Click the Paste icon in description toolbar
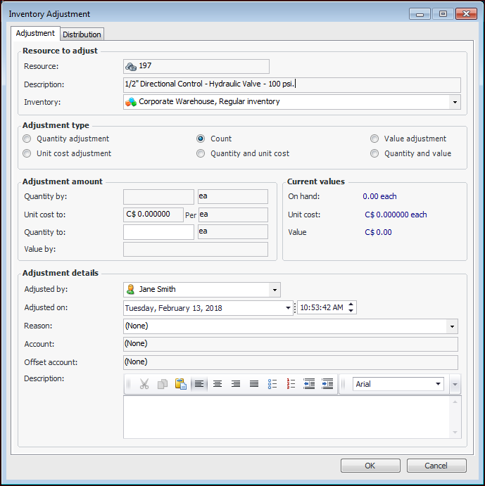 tap(181, 384)
